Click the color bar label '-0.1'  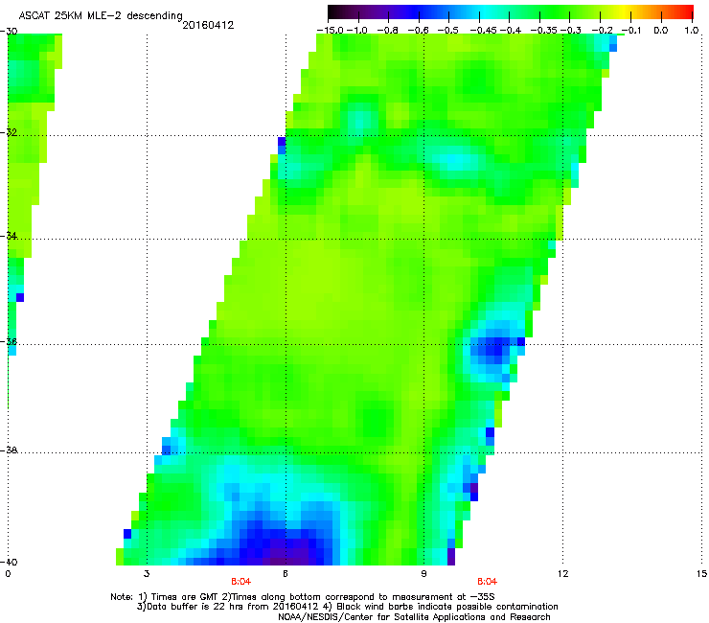(x=631, y=31)
